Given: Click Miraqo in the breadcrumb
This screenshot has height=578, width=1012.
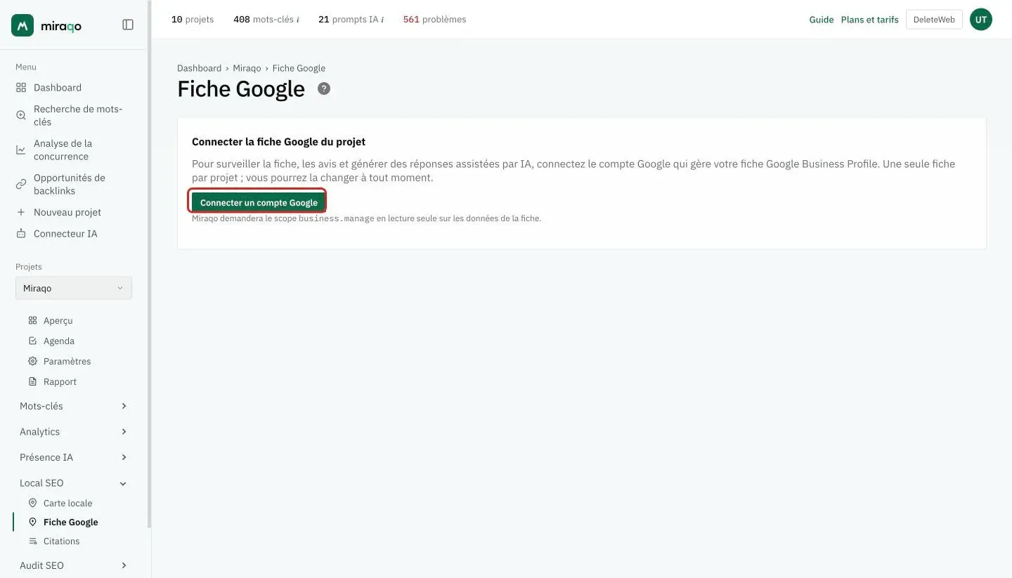Looking at the screenshot, I should coord(247,68).
